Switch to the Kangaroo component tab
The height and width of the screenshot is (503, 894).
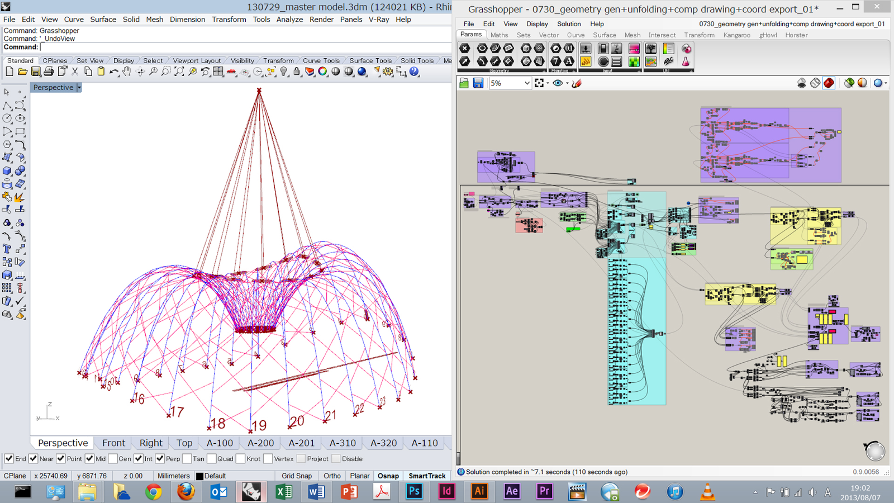[x=736, y=35]
